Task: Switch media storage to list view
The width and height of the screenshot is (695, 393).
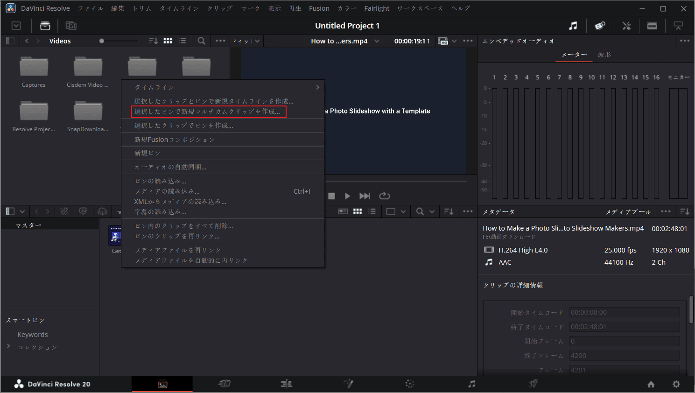Action: coord(183,41)
